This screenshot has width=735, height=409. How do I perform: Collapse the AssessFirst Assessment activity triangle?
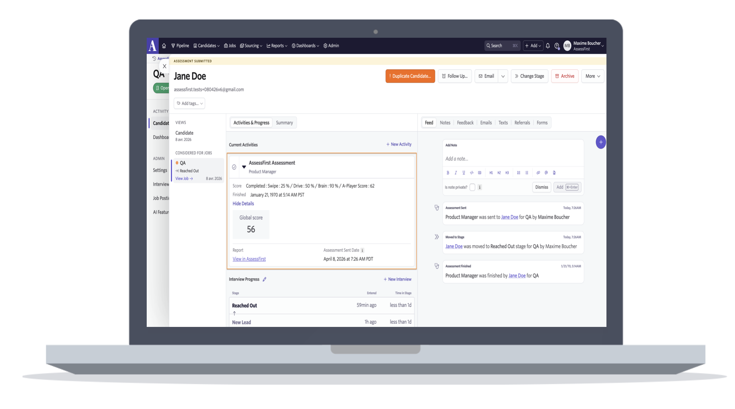click(244, 167)
